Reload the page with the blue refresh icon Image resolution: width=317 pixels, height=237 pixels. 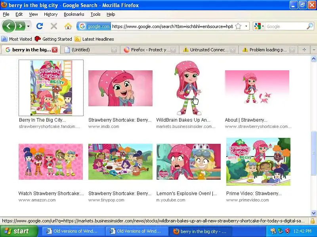tap(39, 26)
